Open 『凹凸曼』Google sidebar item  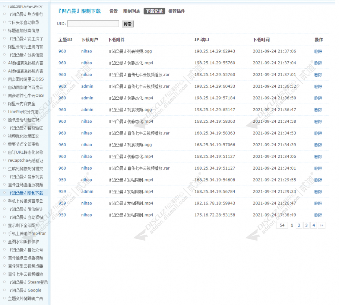pyautogui.click(x=25, y=290)
